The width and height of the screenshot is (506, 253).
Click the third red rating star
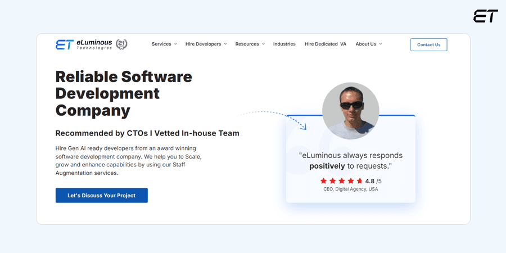point(342,181)
